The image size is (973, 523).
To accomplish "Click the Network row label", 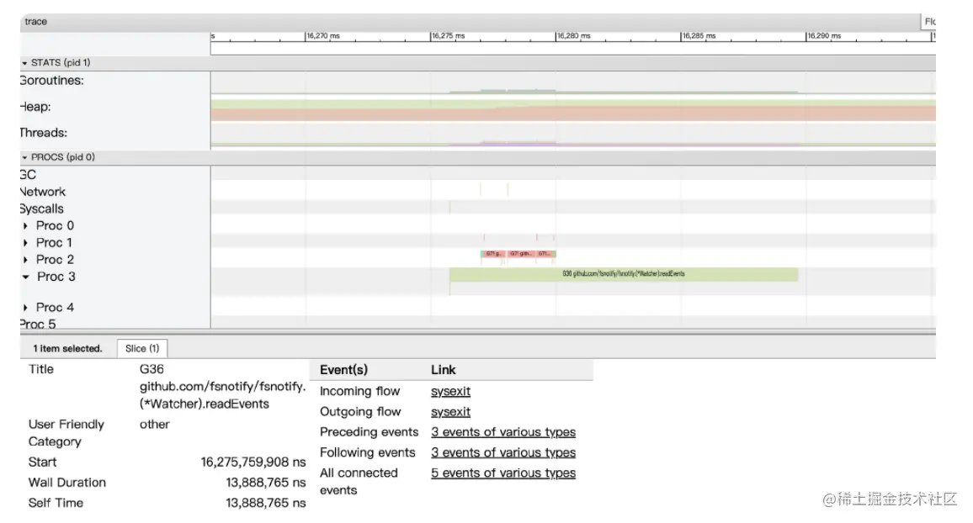I will tap(42, 192).
